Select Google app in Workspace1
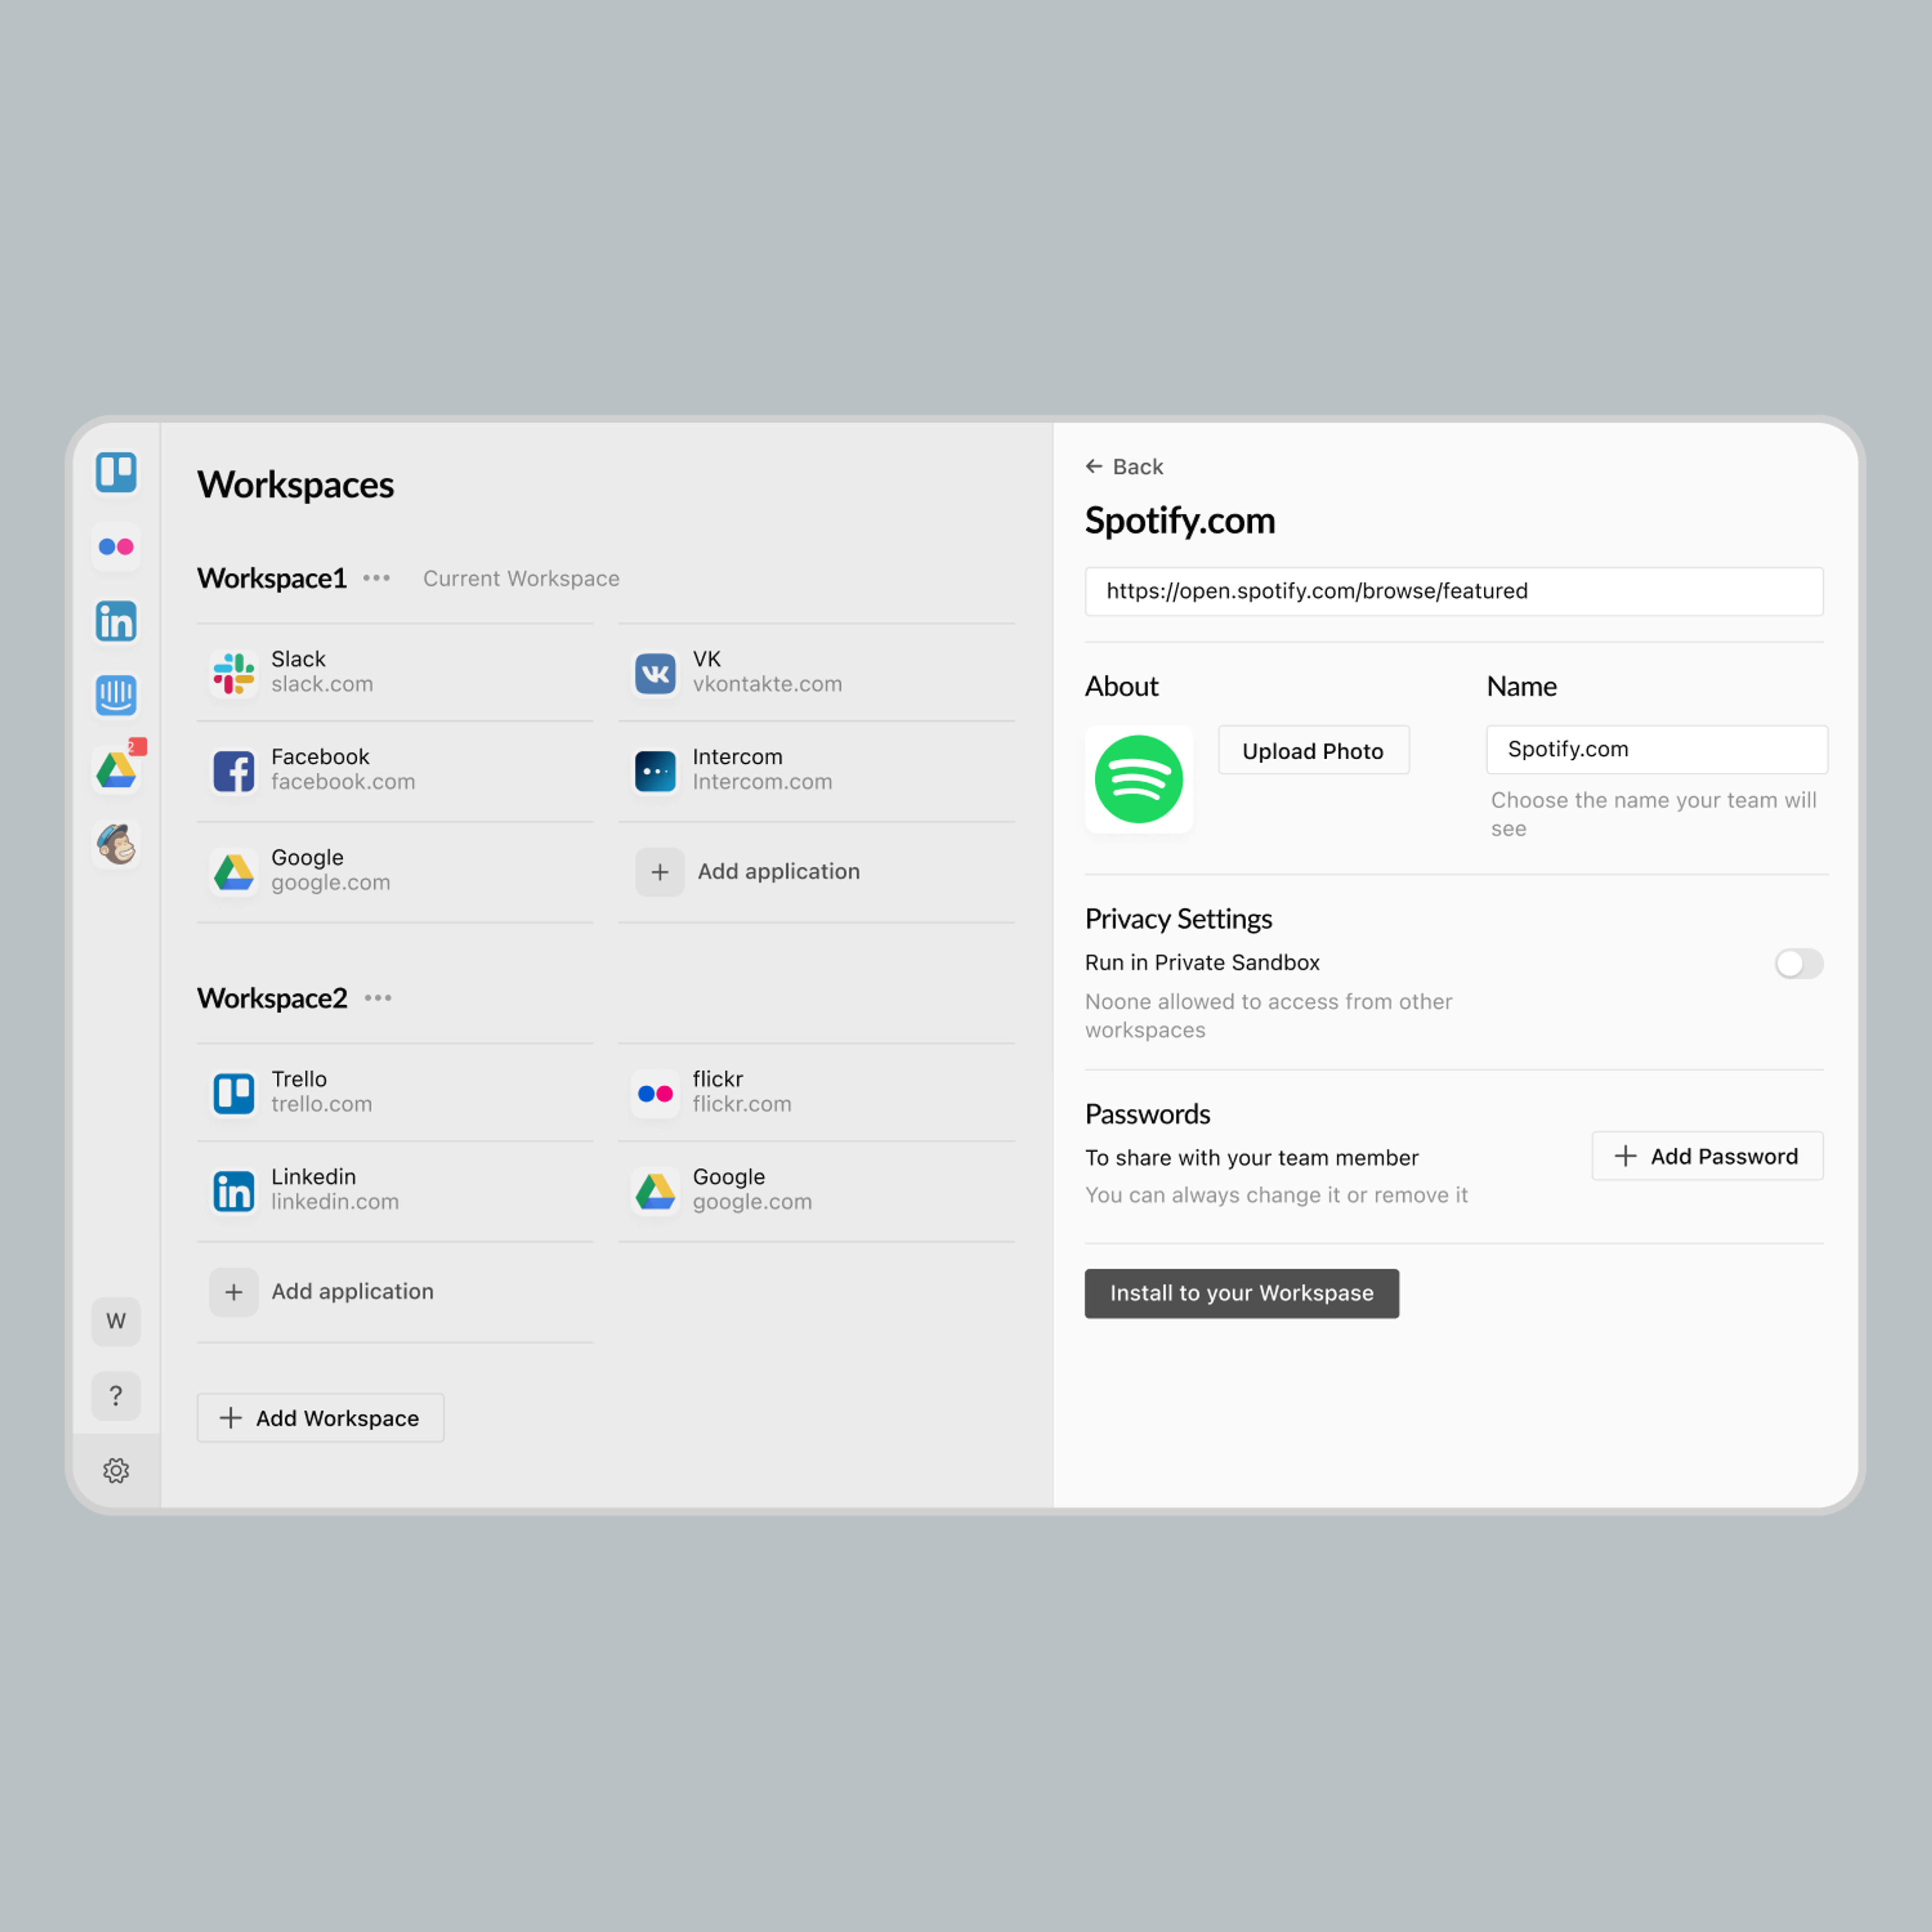Screen dimensions: 1932x1932 [395, 871]
